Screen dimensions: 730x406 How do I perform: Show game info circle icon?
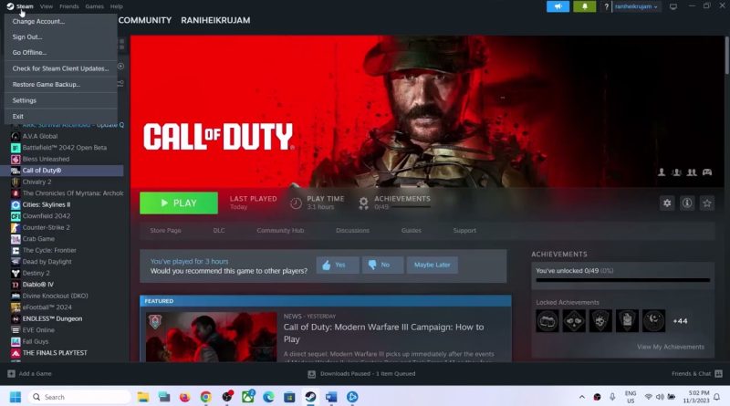point(687,203)
